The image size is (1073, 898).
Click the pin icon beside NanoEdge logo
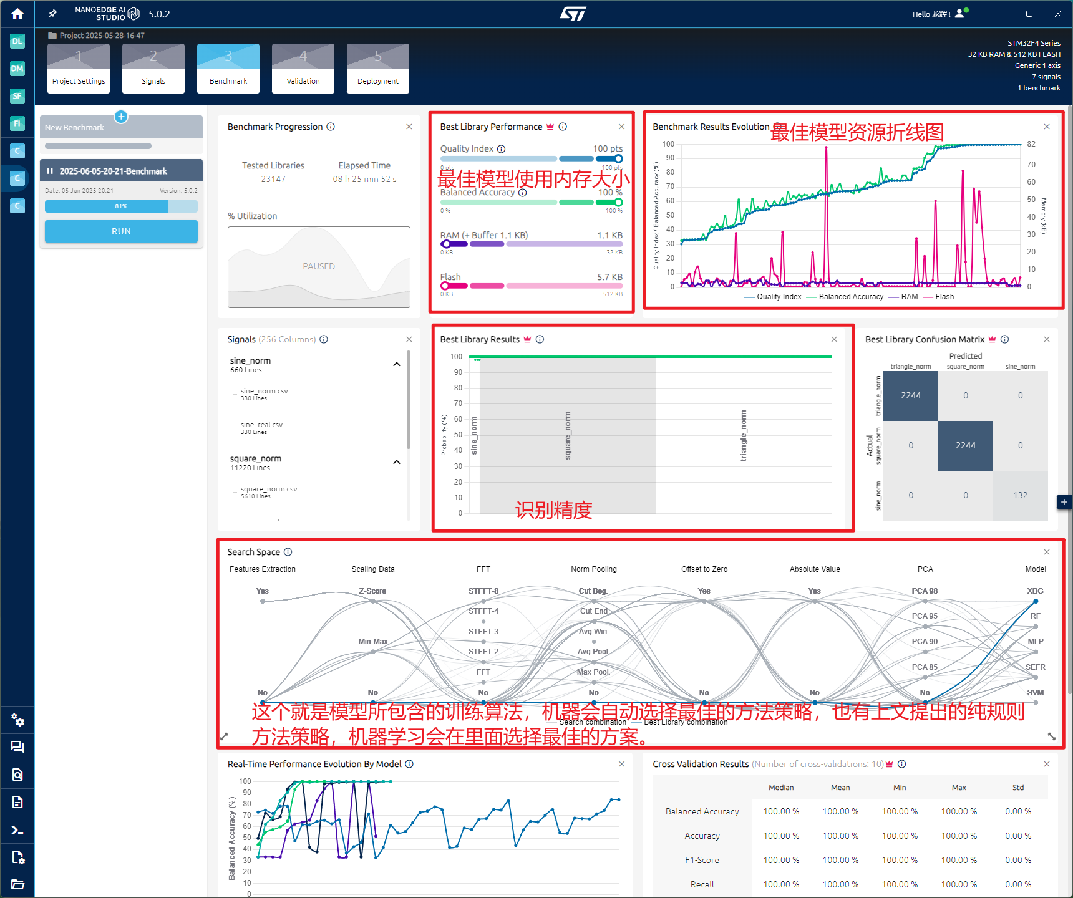point(53,13)
